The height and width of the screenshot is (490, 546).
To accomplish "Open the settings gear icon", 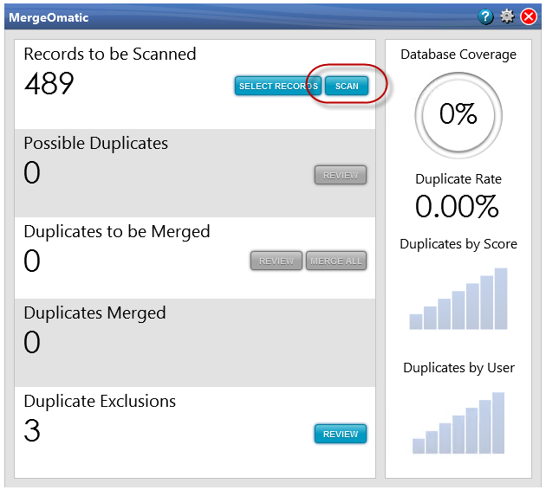I will [x=507, y=16].
